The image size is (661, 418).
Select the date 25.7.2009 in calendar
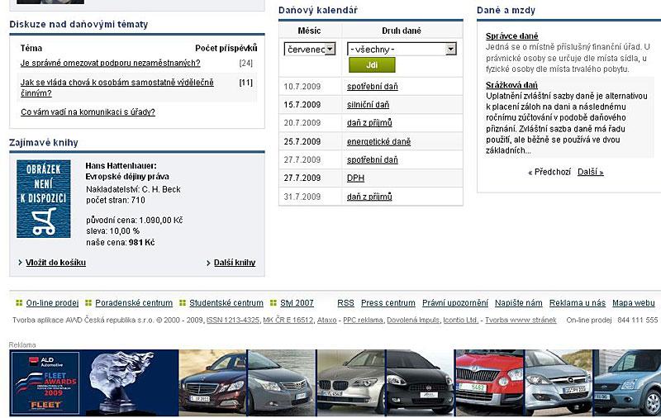(302, 141)
